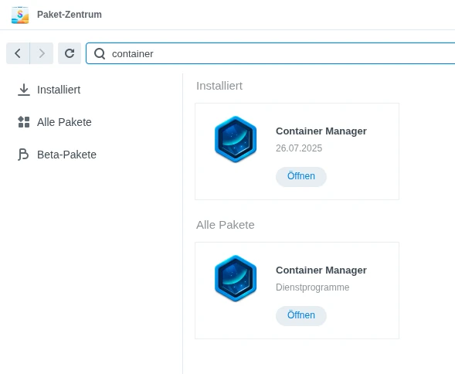Viewport: 455px width, 374px height.
Task: Focus the search field containing 'container'
Action: (x=270, y=53)
